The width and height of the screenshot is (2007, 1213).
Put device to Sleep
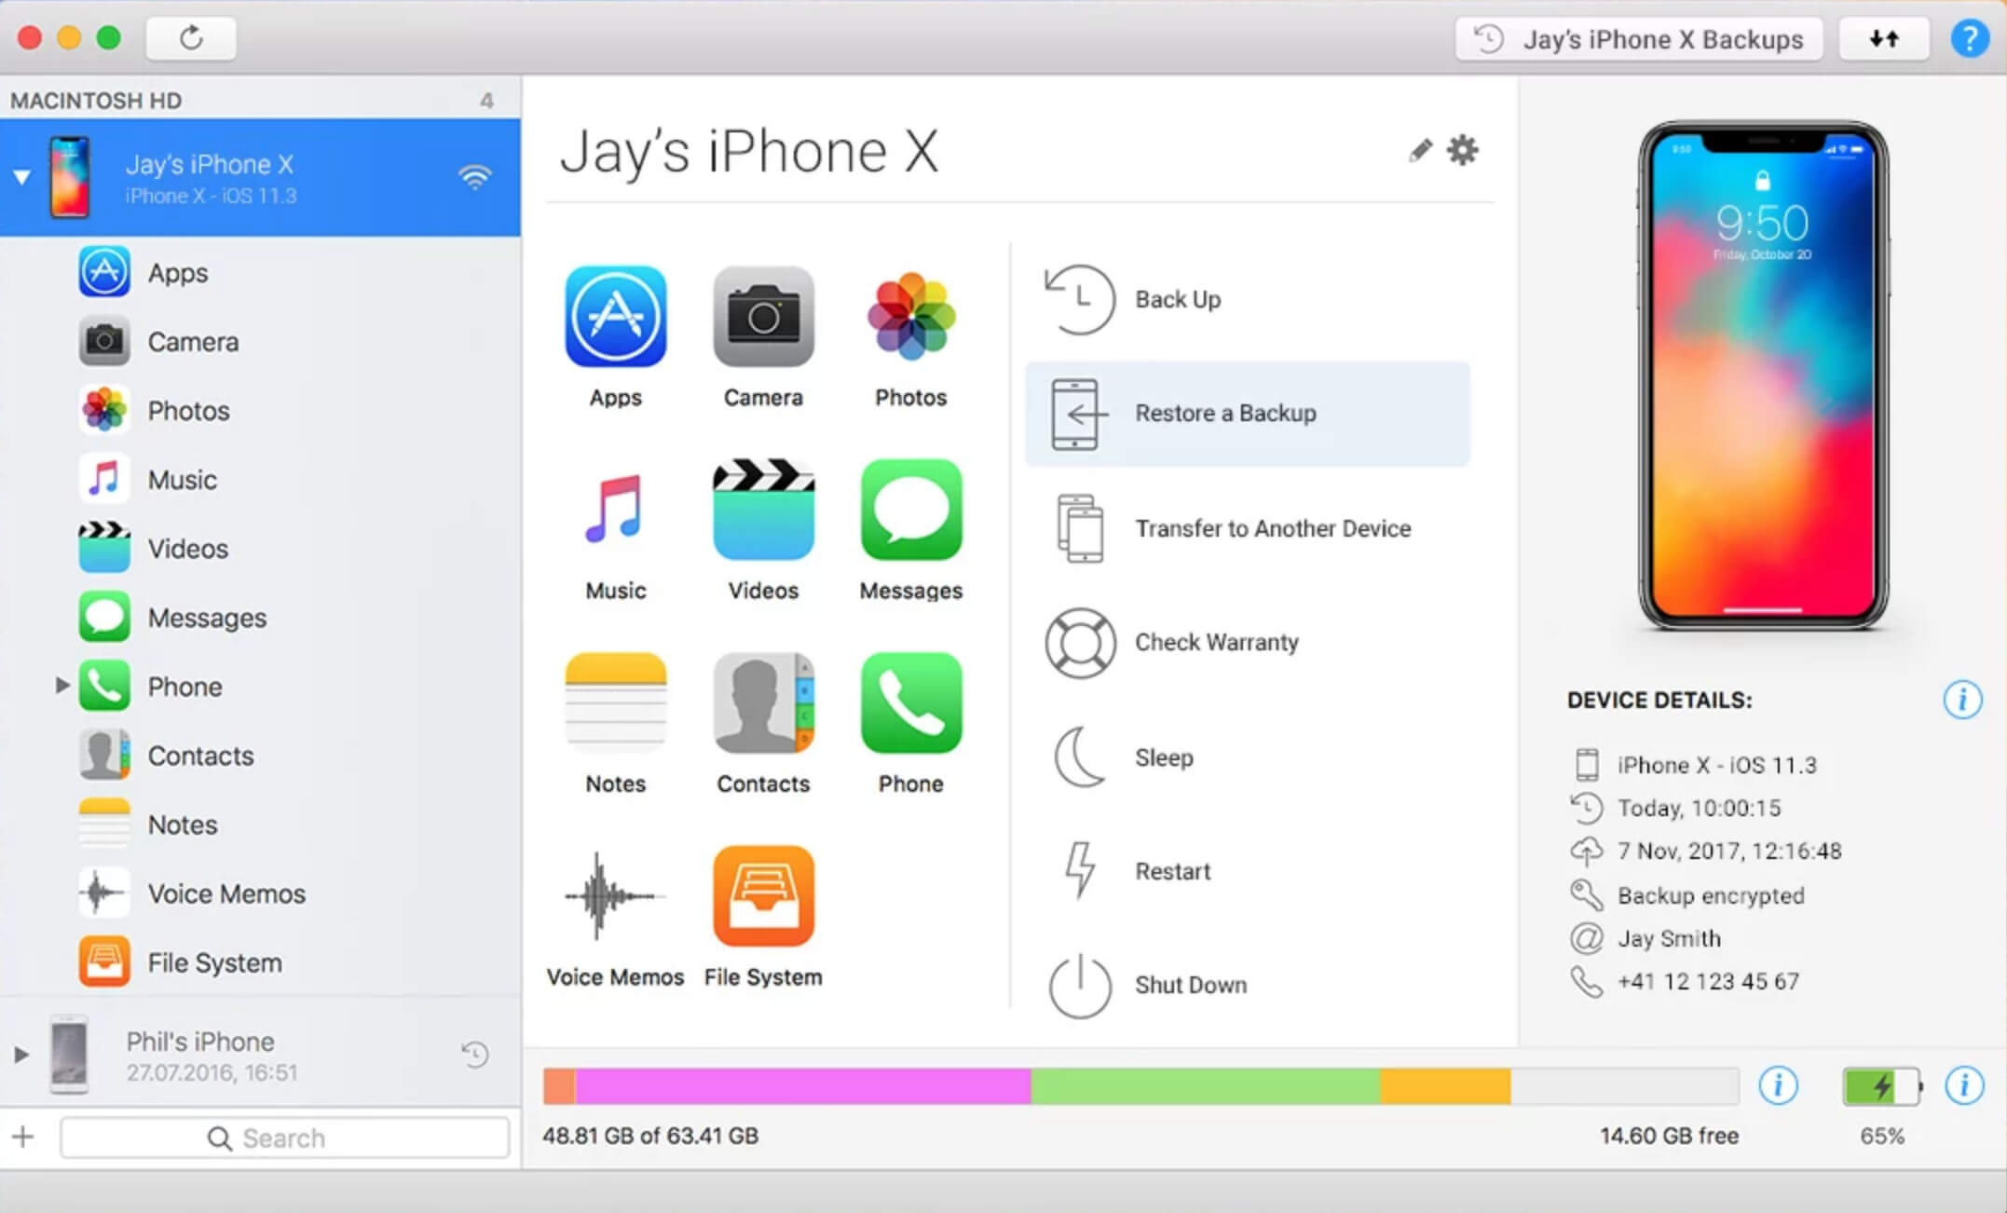1247,757
